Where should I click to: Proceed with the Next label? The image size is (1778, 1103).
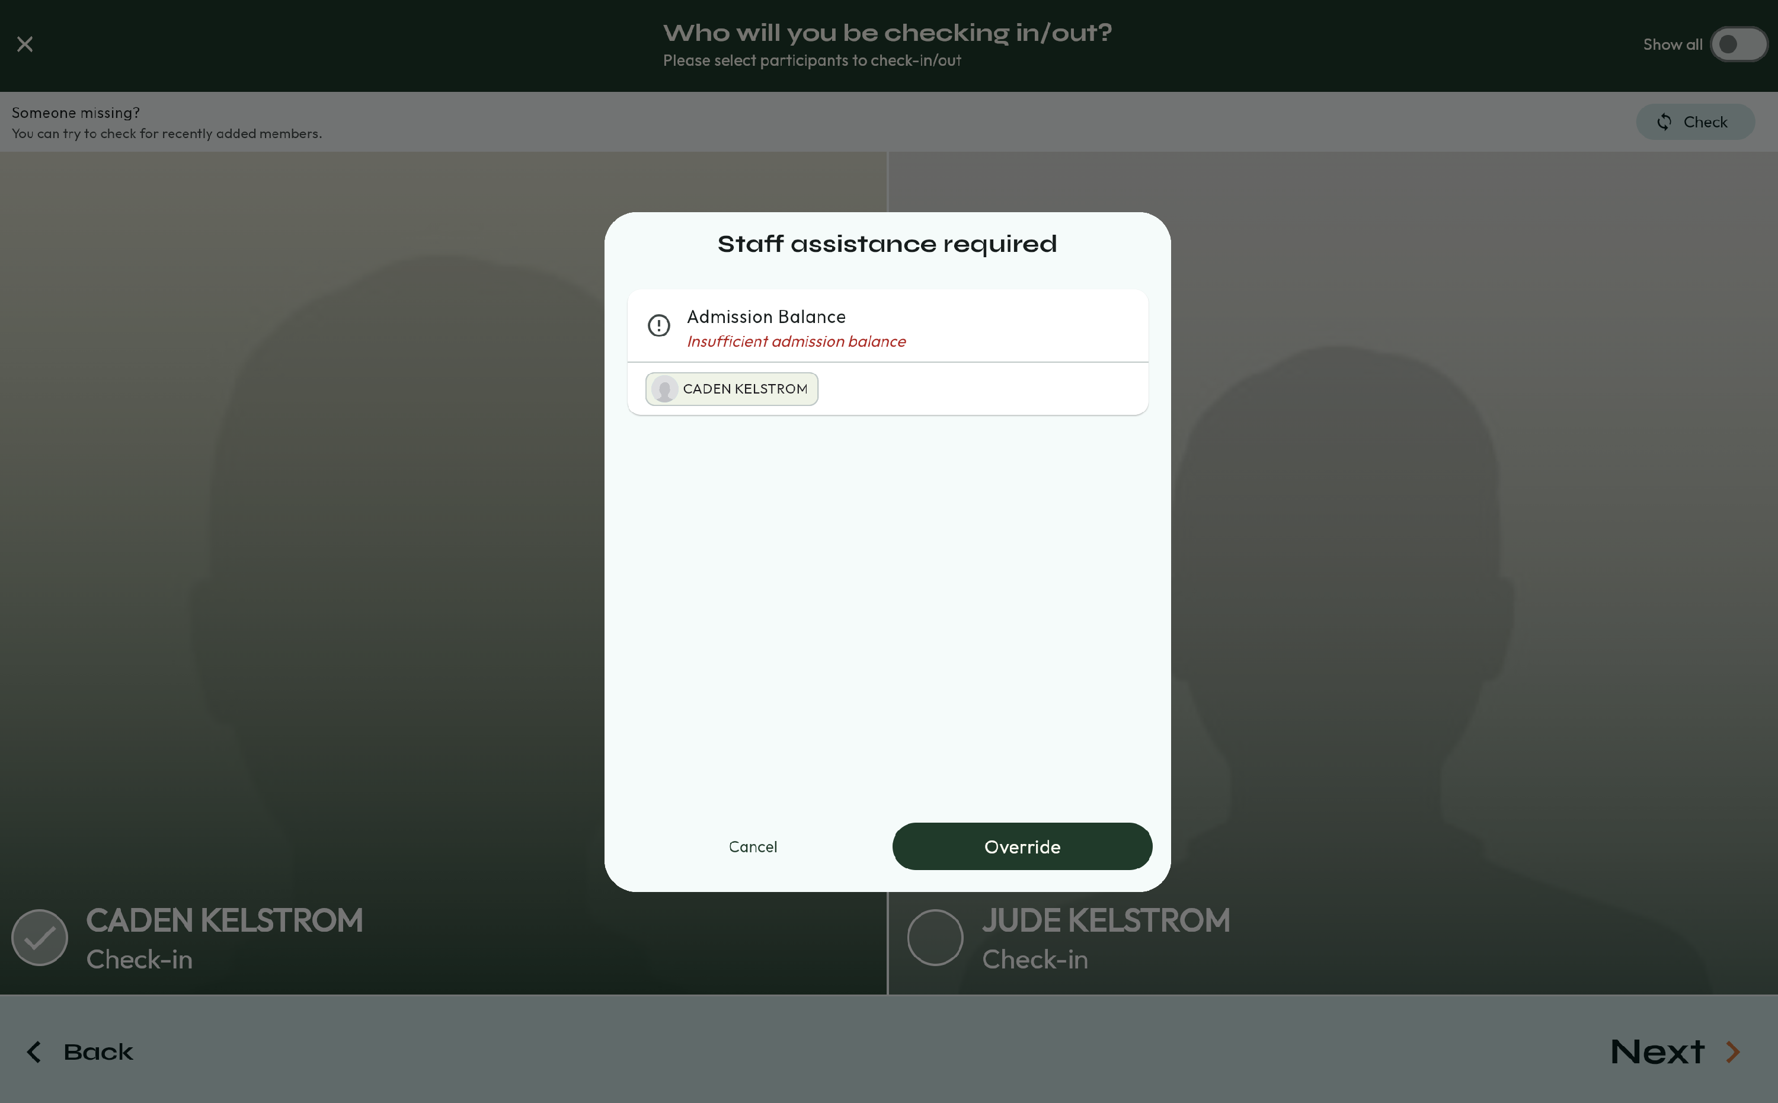coord(1657,1052)
